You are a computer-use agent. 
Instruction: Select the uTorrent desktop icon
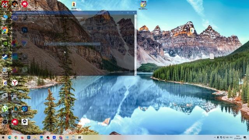5,109
